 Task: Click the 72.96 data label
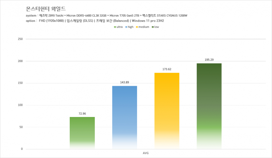point(82,113)
